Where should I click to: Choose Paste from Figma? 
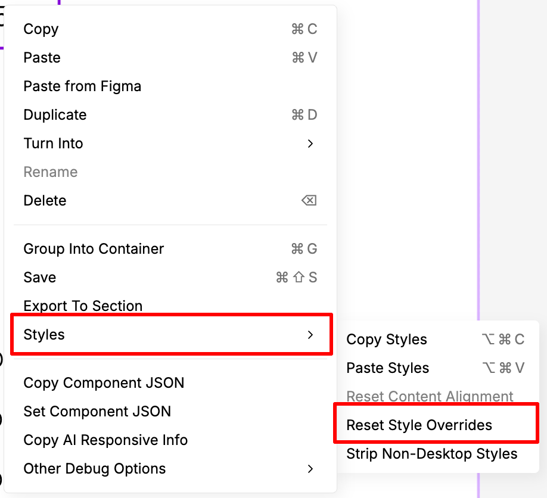[x=82, y=86]
